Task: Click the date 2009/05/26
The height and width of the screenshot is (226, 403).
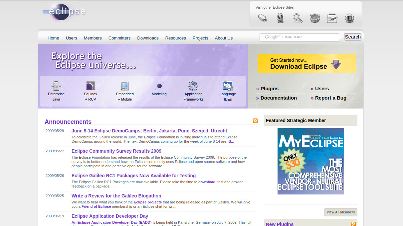Action: tap(55, 176)
